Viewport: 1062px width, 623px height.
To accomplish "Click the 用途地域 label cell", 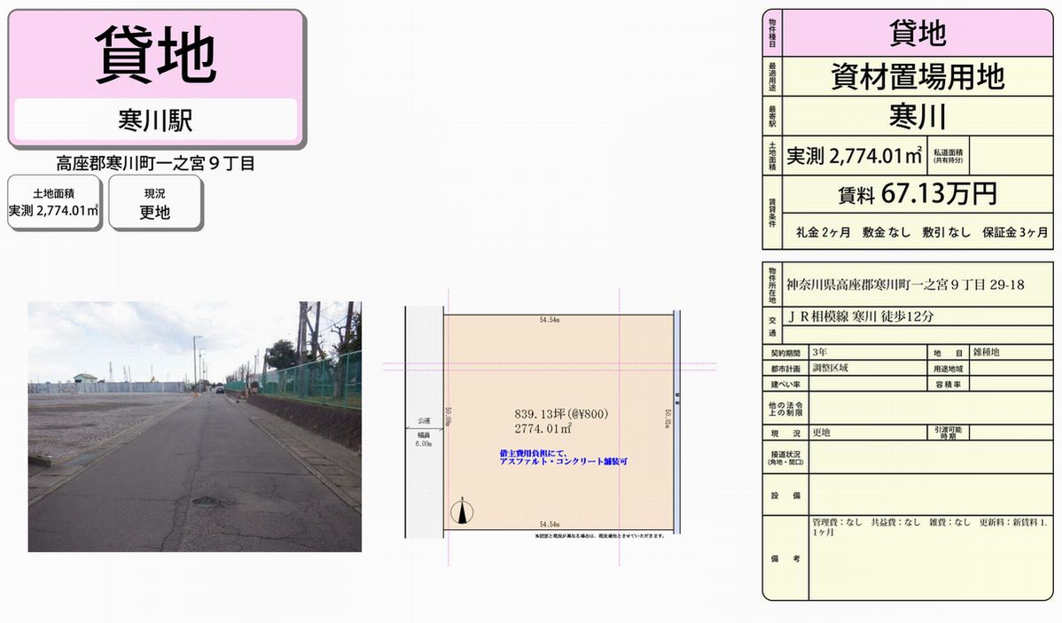I will pyautogui.click(x=949, y=369).
